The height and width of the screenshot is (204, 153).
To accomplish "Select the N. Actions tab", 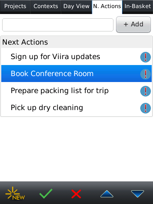I will tap(107, 6).
